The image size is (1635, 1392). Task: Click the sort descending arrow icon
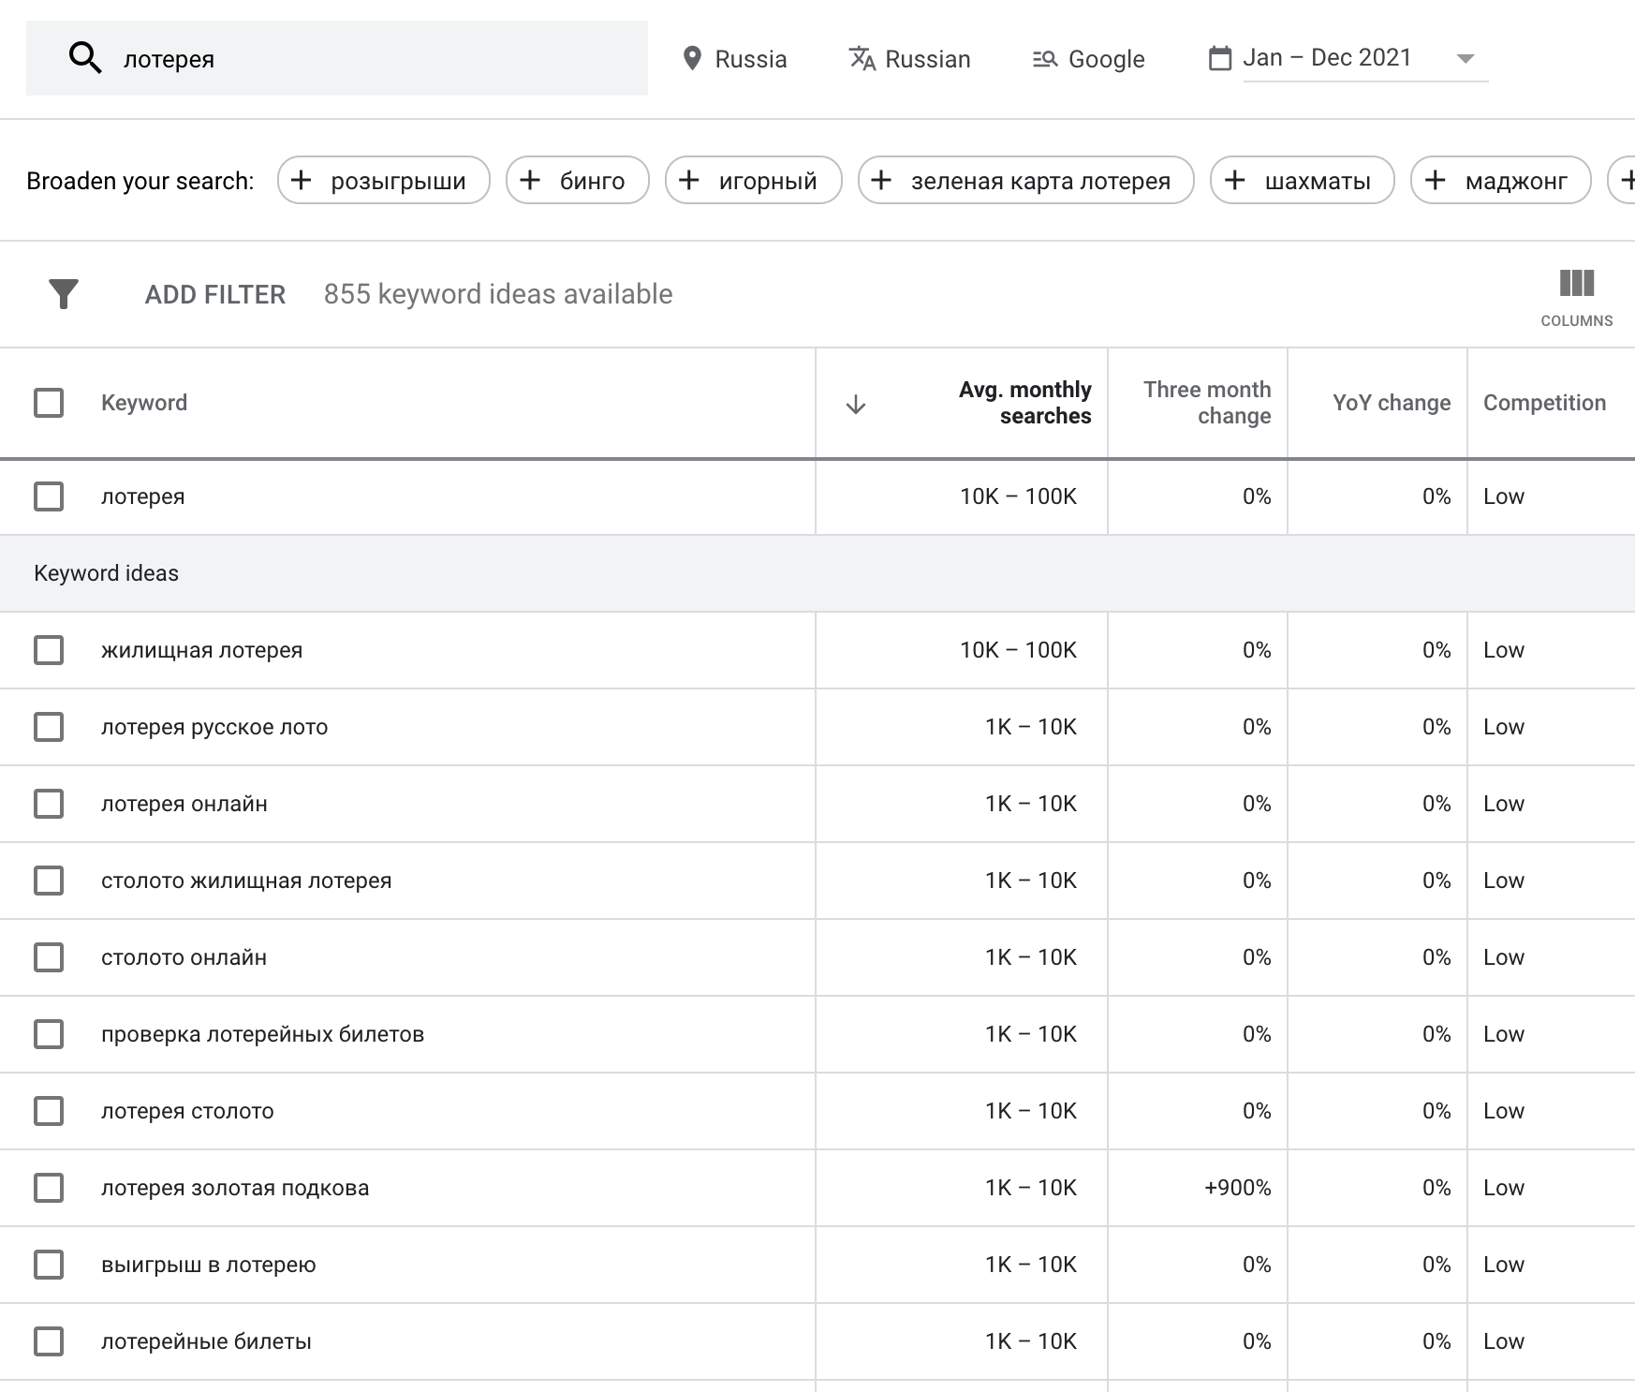click(855, 405)
